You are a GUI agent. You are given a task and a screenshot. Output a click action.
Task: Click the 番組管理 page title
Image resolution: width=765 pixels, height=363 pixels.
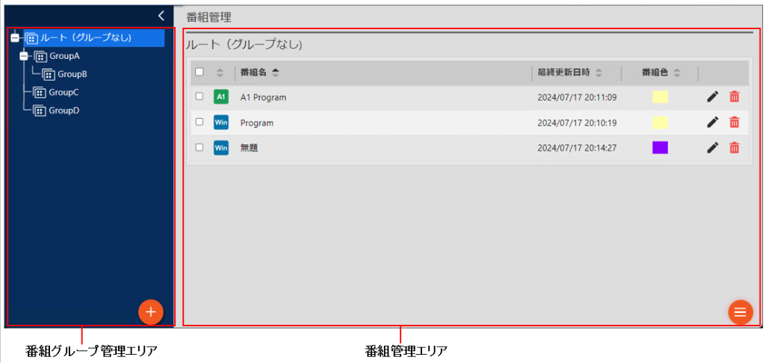click(209, 18)
